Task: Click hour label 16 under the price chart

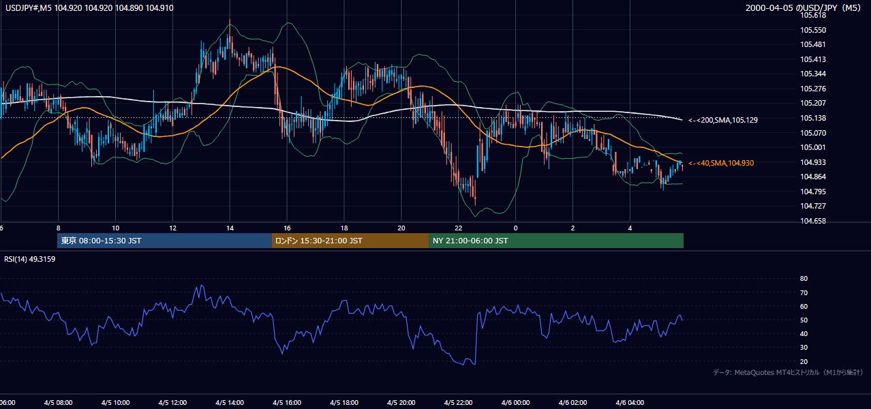Action: 287,228
